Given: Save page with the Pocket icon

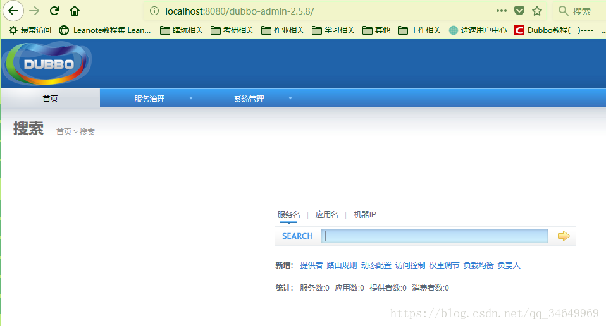Looking at the screenshot, I should (519, 11).
